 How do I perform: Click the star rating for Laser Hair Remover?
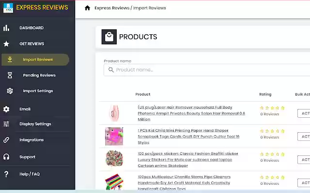pos(272,108)
